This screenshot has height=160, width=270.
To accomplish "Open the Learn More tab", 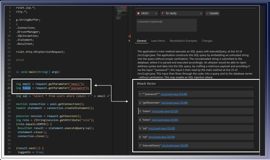I will (158, 41).
